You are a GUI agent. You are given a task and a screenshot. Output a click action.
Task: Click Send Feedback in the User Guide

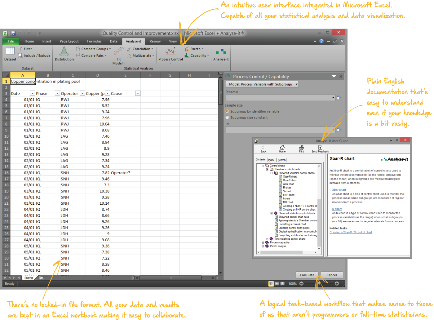pyautogui.click(x=320, y=149)
